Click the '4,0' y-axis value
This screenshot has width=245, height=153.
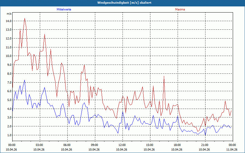(9, 109)
